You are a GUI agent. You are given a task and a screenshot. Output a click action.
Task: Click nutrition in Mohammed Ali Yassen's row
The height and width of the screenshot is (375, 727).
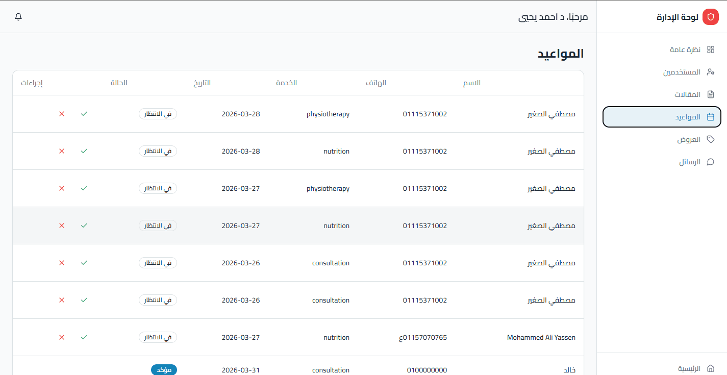(x=337, y=337)
